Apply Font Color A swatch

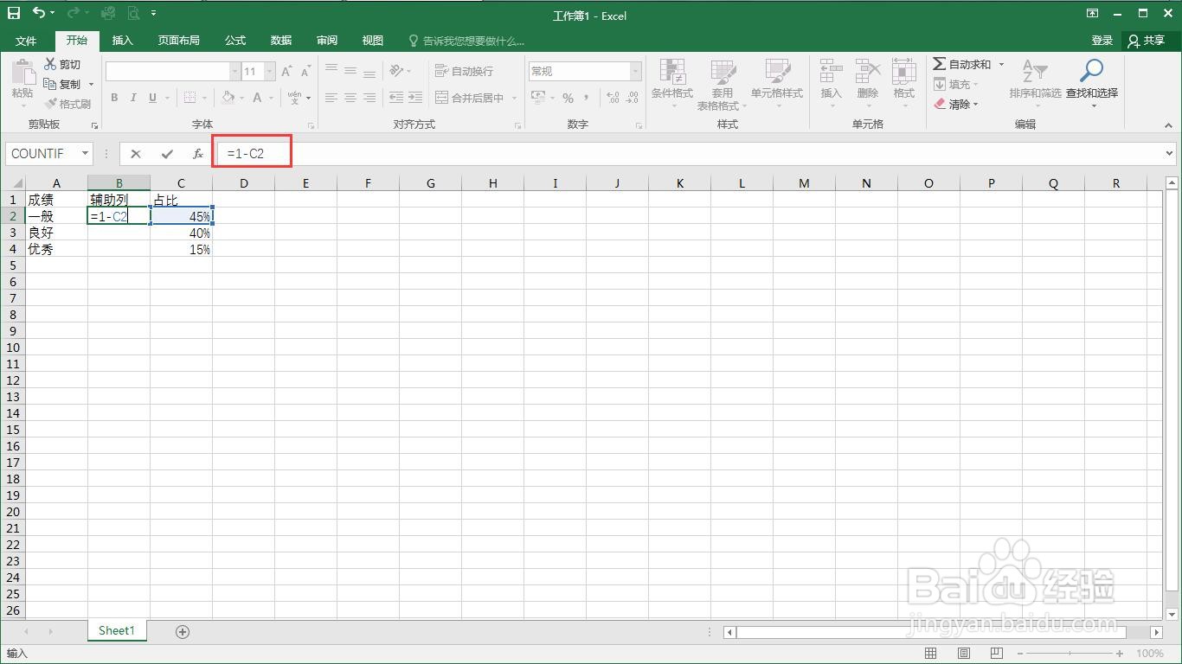click(257, 98)
